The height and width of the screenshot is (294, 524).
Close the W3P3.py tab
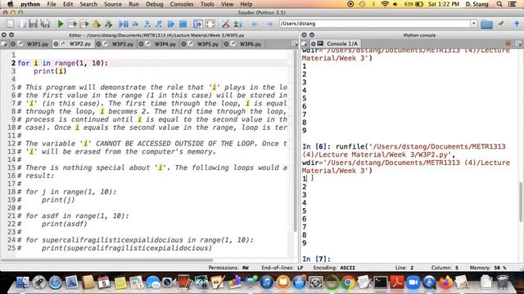tap(98, 43)
